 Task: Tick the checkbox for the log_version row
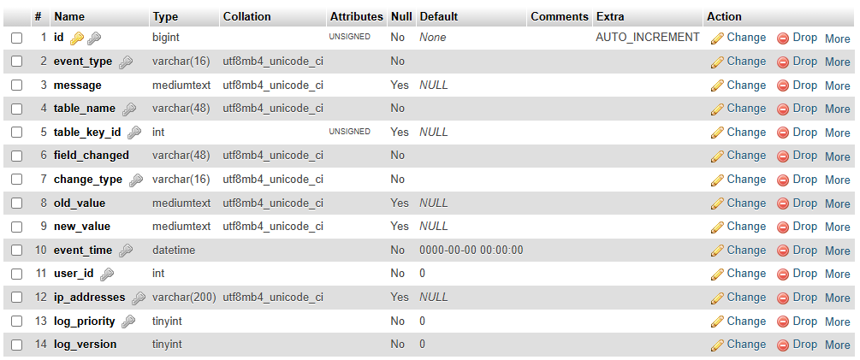(x=17, y=345)
